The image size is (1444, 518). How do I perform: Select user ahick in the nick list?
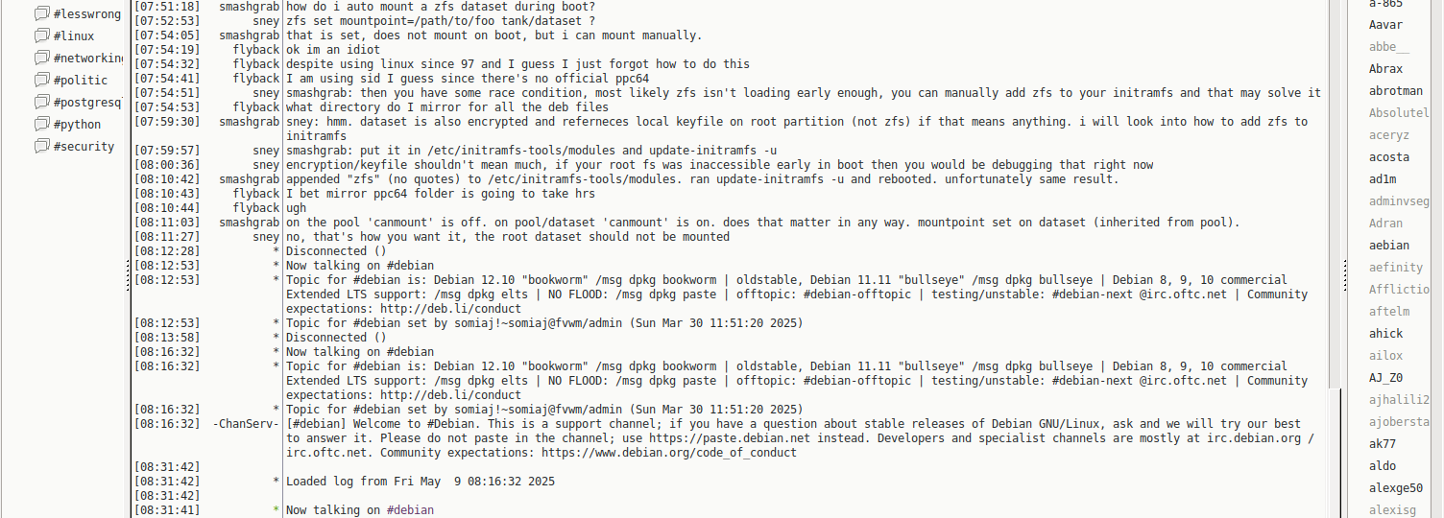(x=1385, y=334)
